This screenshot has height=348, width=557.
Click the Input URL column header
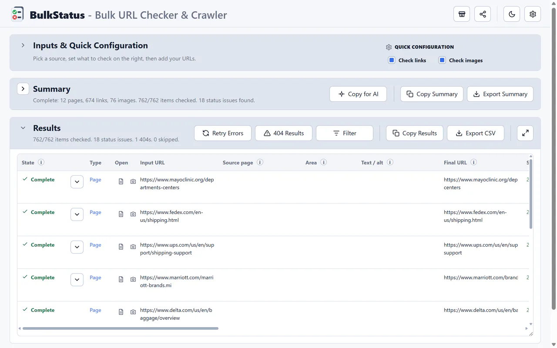click(x=152, y=163)
